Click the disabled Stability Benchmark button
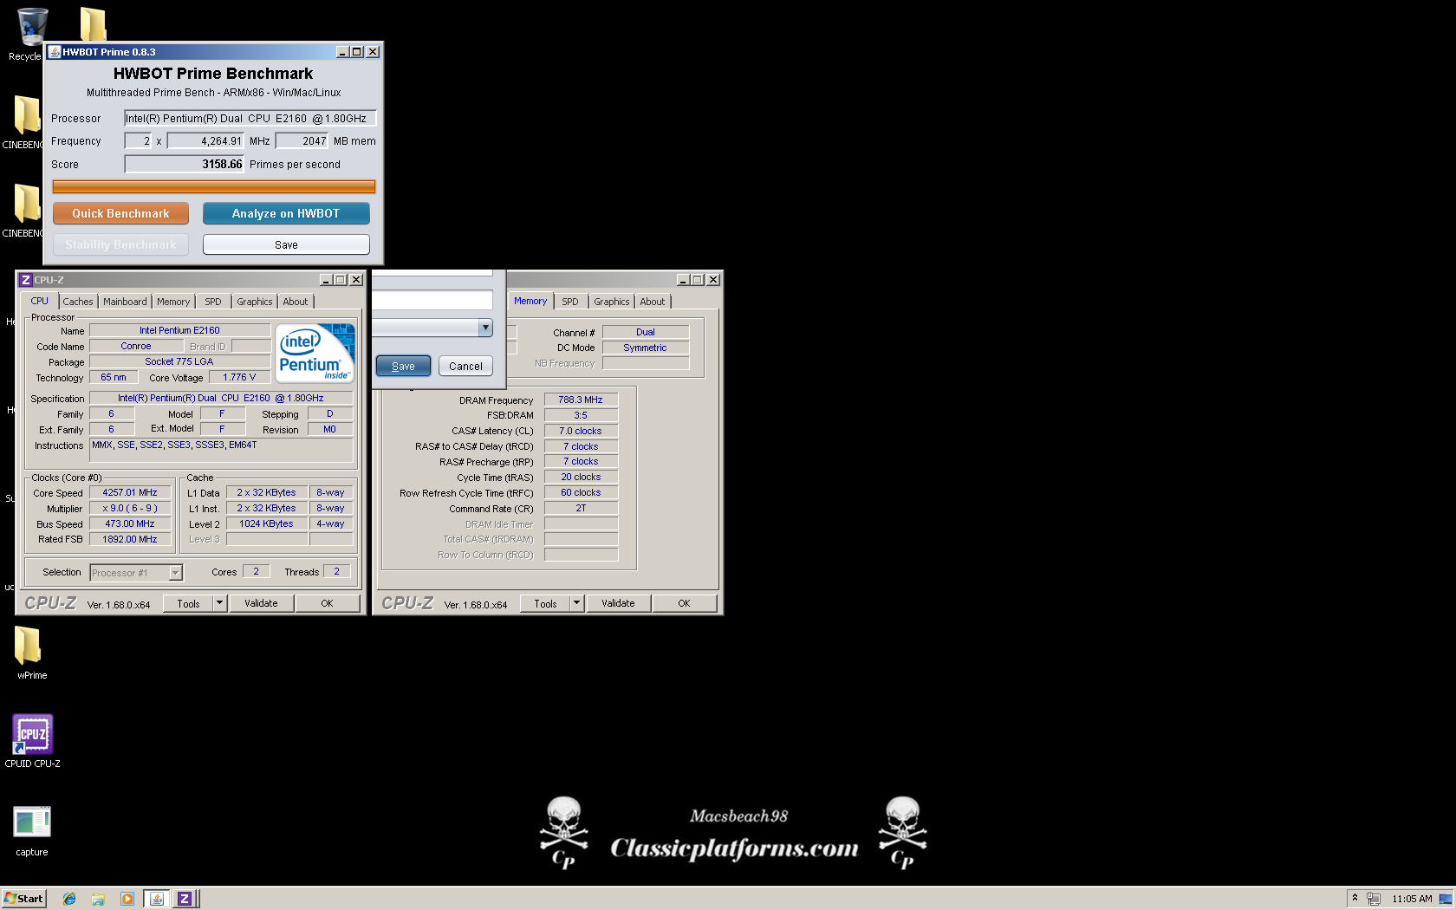 120,244
